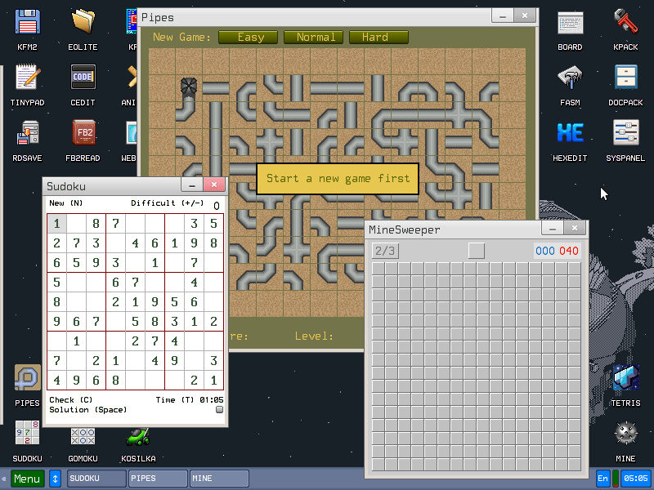
Task: Open the Menu start button
Action: pyautogui.click(x=27, y=479)
